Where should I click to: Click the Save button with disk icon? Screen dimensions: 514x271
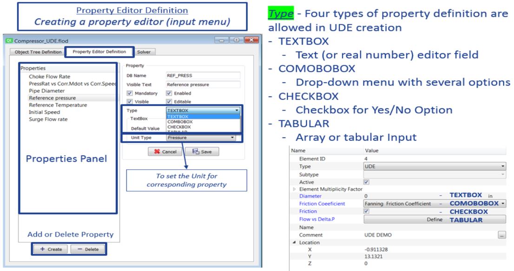(x=202, y=152)
